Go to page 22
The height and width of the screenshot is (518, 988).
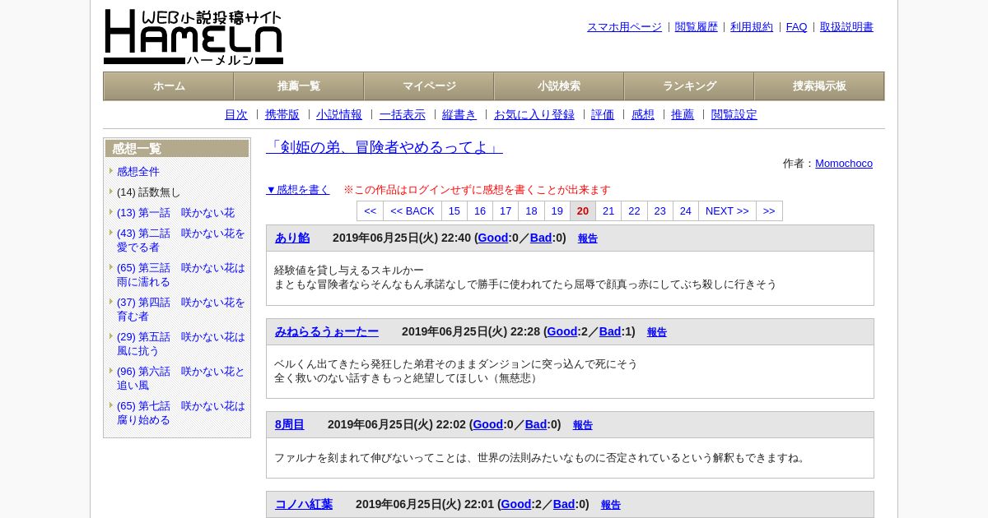pyautogui.click(x=634, y=211)
